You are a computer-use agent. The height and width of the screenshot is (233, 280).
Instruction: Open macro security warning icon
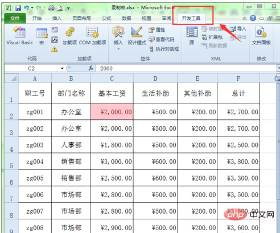55,49
